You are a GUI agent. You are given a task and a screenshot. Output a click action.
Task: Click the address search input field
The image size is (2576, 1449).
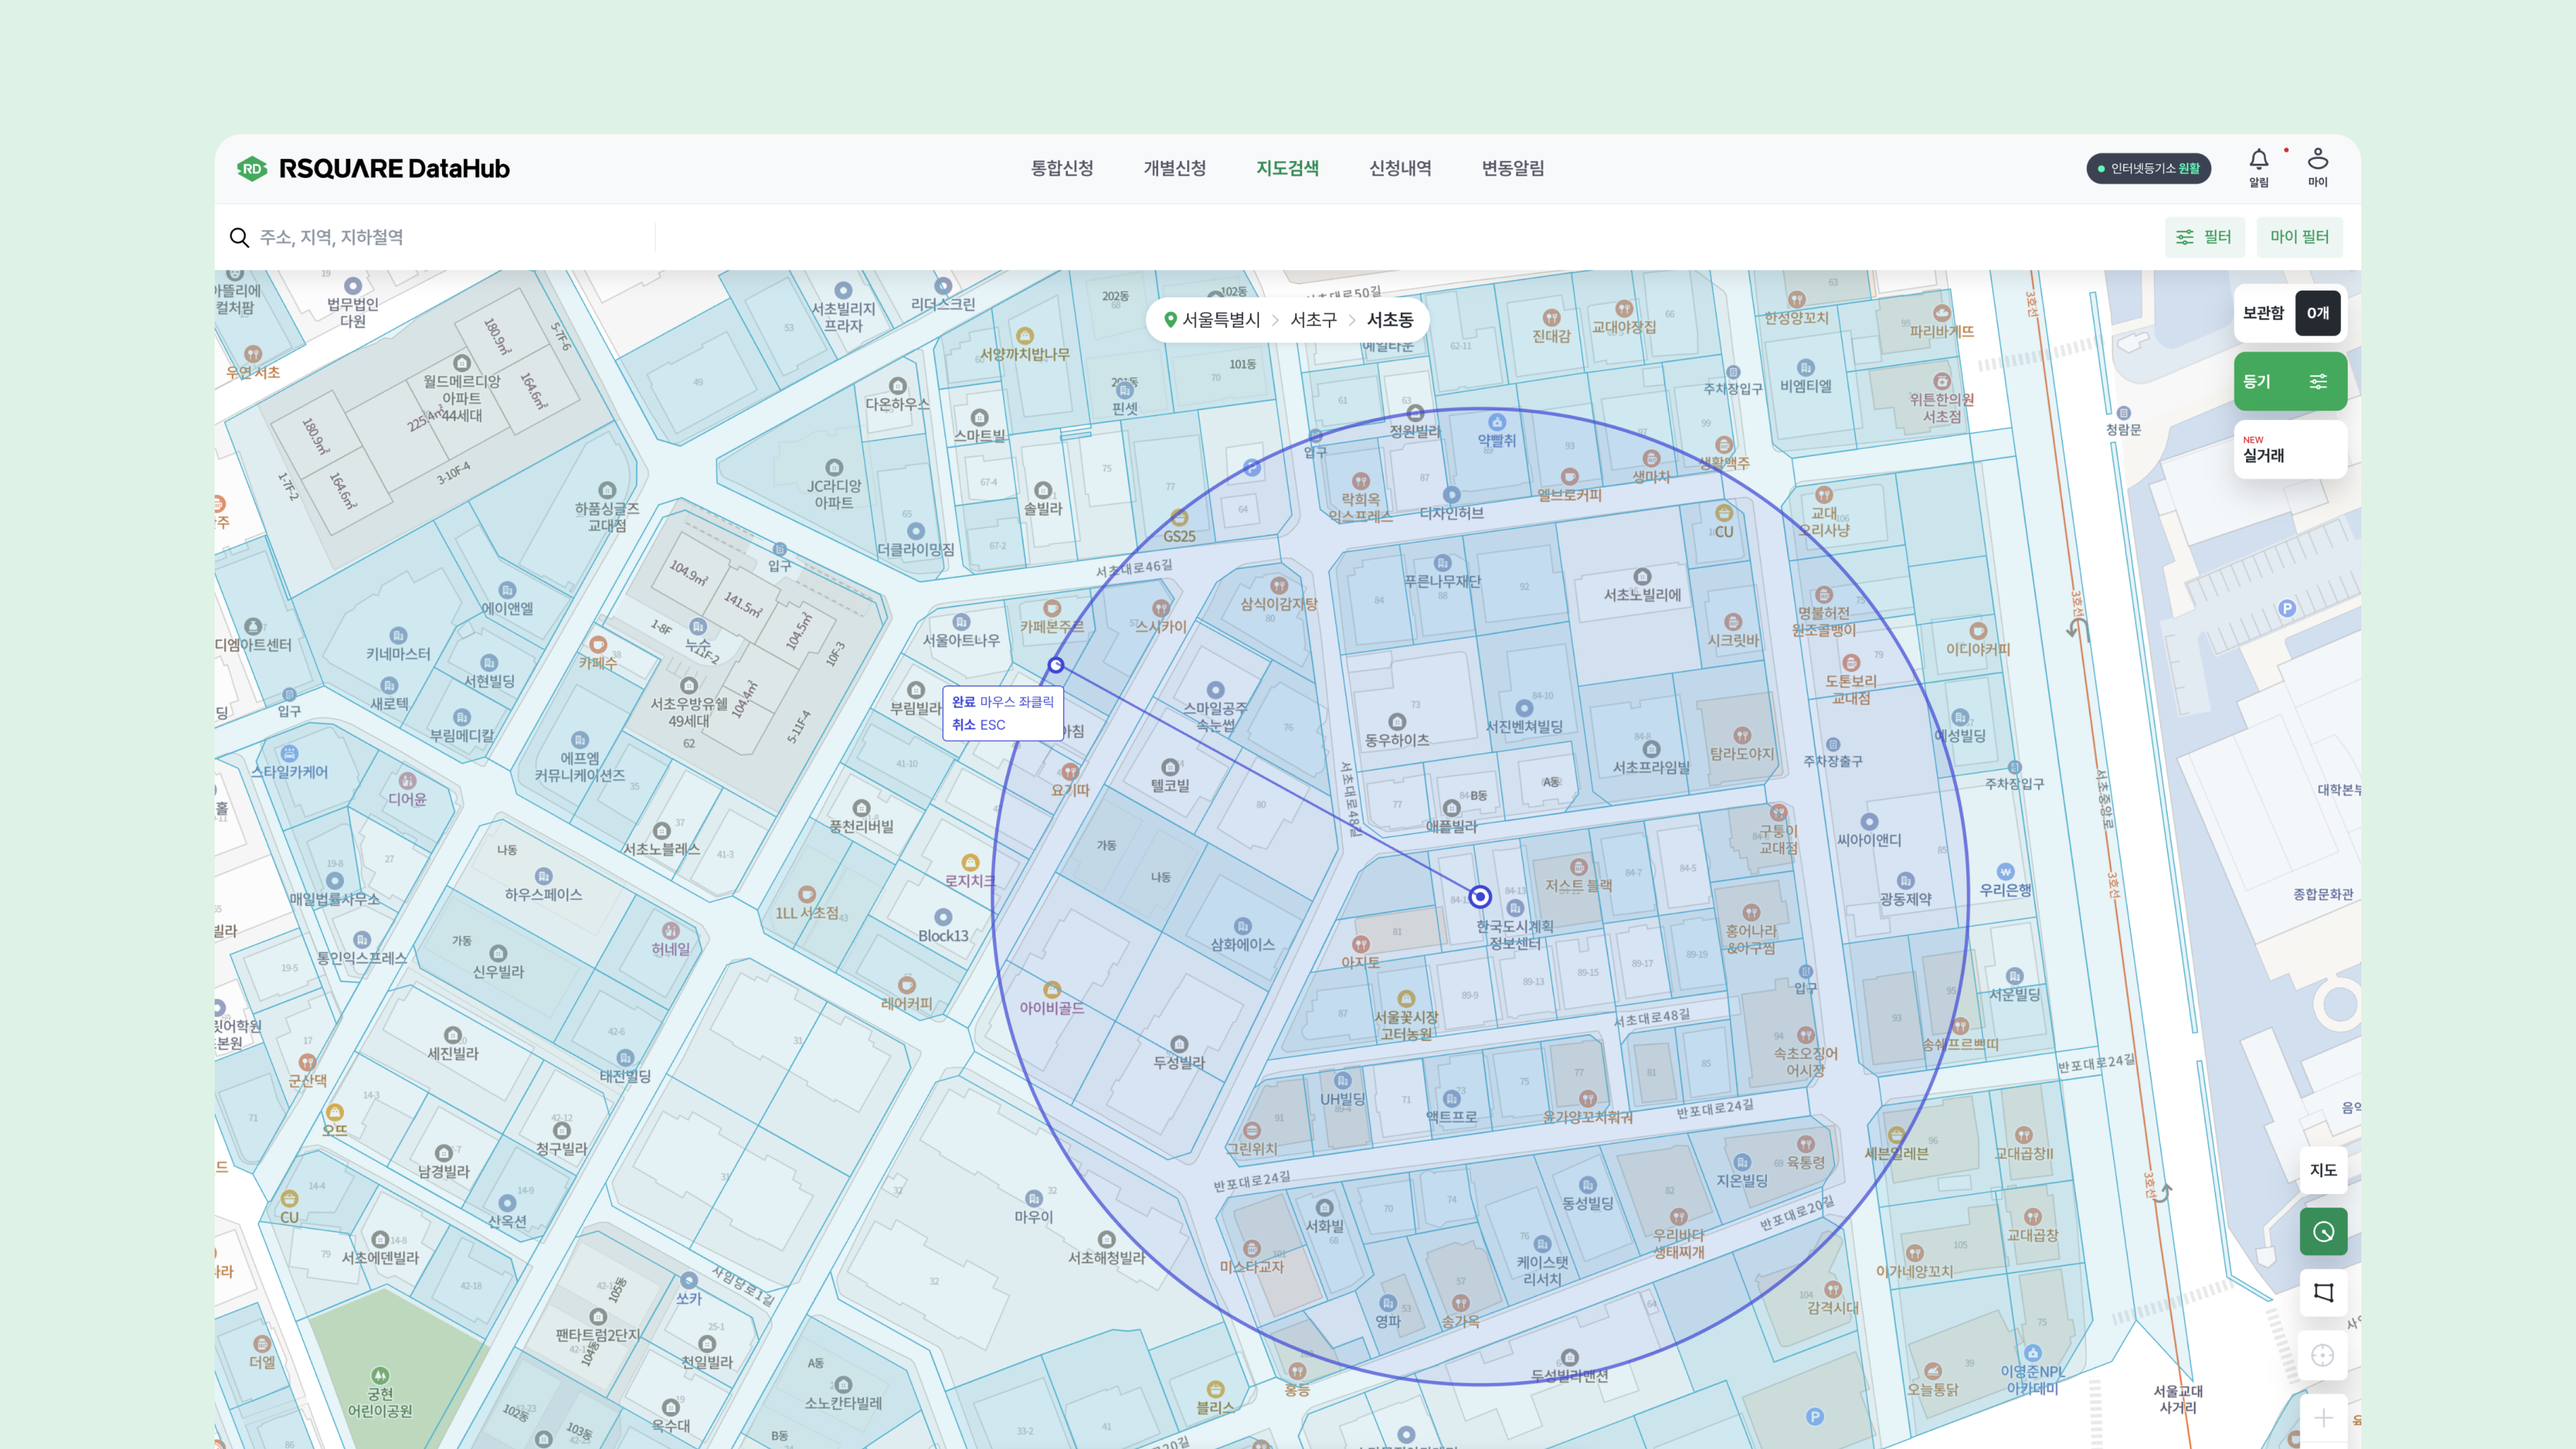[450, 237]
